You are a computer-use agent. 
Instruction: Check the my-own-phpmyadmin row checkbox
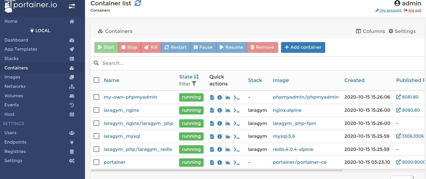tap(97, 97)
